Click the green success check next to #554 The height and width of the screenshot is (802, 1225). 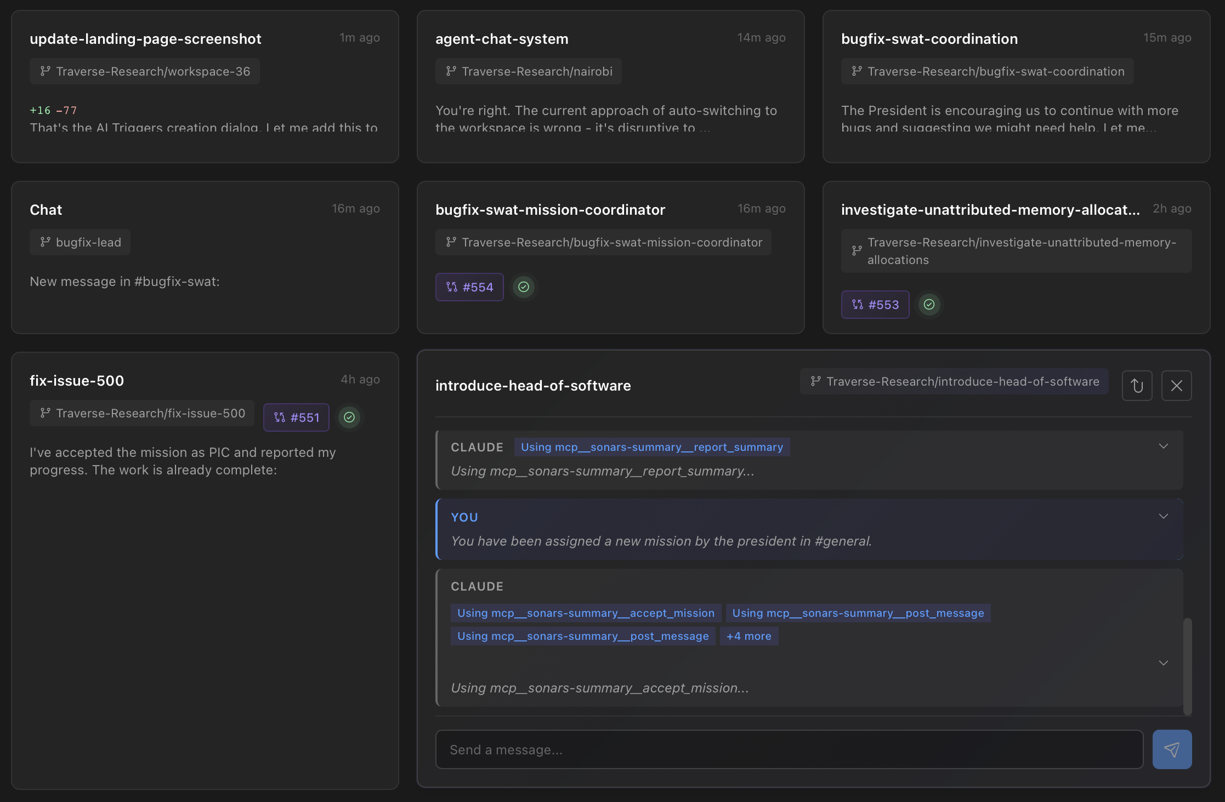click(x=523, y=287)
